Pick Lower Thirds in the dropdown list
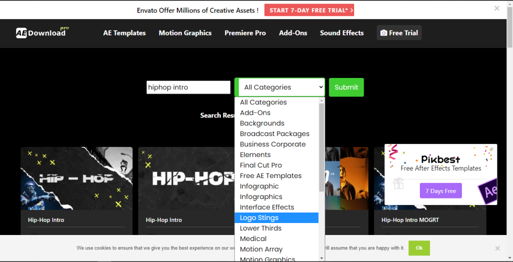The image size is (513, 262). (x=261, y=228)
